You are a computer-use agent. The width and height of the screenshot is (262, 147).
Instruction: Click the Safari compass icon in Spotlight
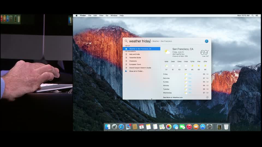click(x=207, y=41)
